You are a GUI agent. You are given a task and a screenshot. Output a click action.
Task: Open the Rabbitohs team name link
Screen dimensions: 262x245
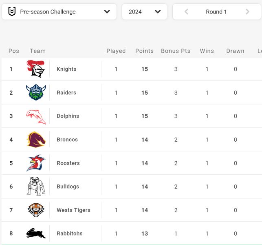pyautogui.click(x=70, y=234)
